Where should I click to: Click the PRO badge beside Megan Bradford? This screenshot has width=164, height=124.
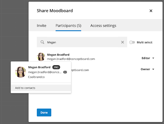56,67
